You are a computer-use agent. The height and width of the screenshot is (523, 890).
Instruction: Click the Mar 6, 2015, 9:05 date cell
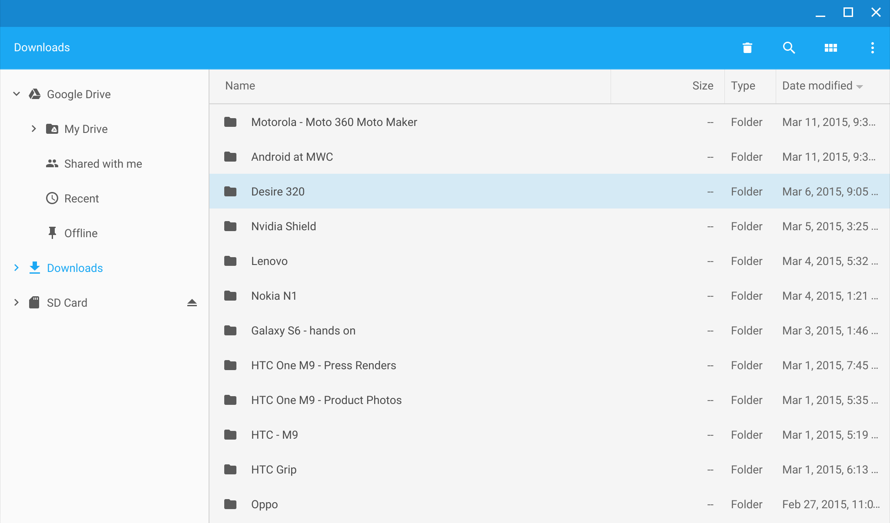click(x=830, y=192)
